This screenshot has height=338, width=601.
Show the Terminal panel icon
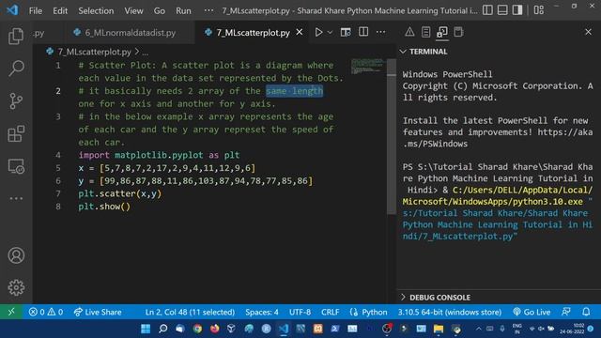[458, 32]
